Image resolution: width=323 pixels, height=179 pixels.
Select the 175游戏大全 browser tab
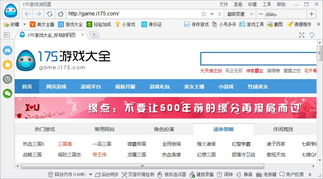[x=51, y=35]
